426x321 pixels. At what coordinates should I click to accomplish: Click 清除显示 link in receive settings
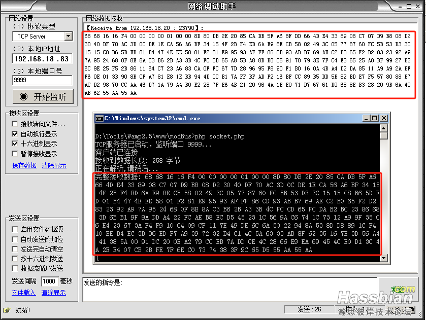pyautogui.click(x=54, y=165)
